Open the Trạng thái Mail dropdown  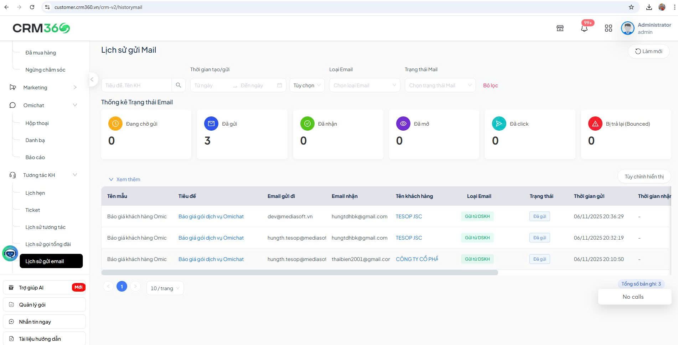point(440,85)
